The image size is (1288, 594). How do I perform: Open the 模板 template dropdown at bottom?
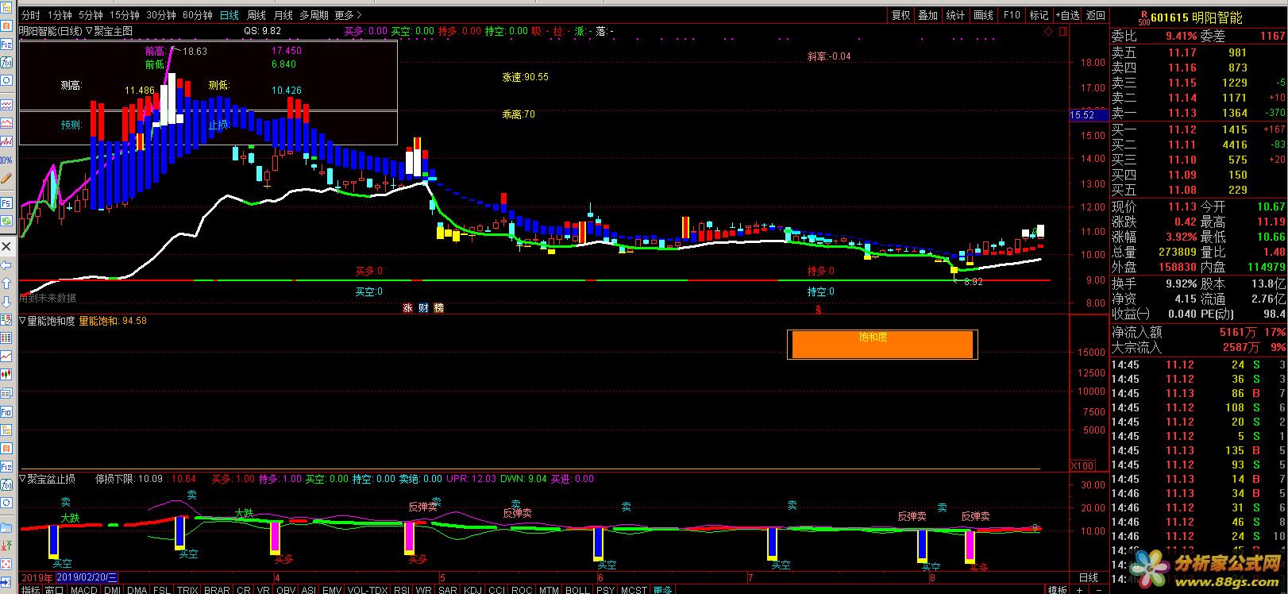click(x=1057, y=590)
